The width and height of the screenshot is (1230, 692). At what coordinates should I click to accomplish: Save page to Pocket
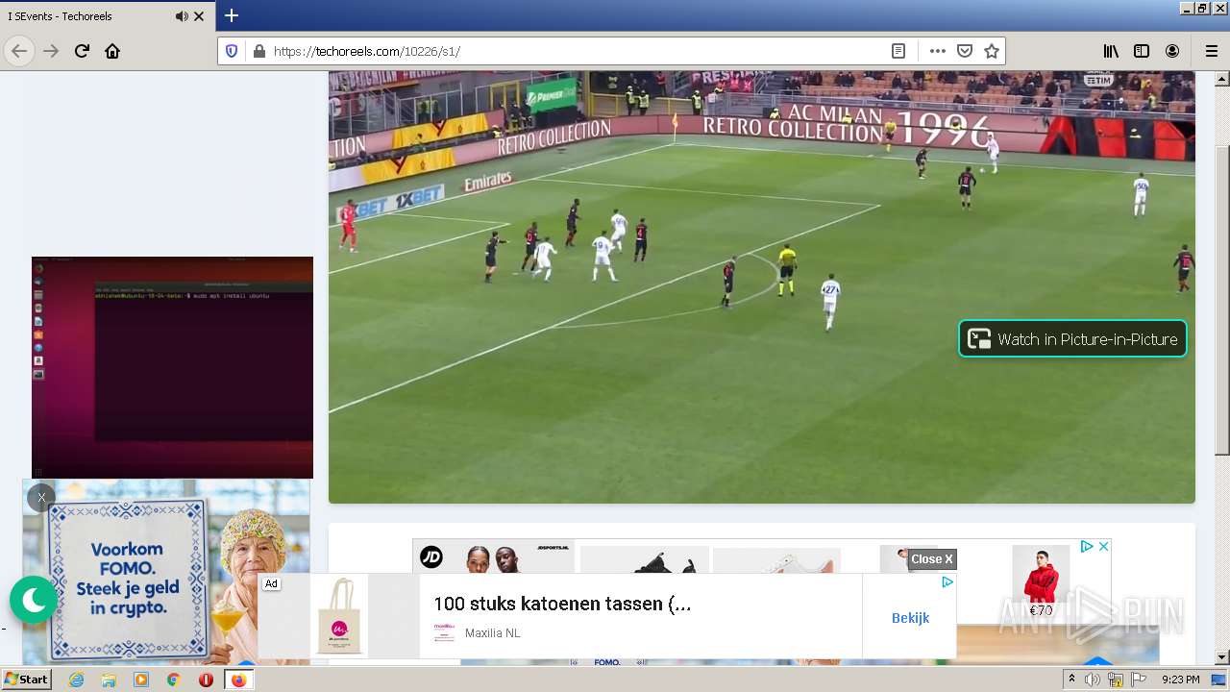coord(965,51)
